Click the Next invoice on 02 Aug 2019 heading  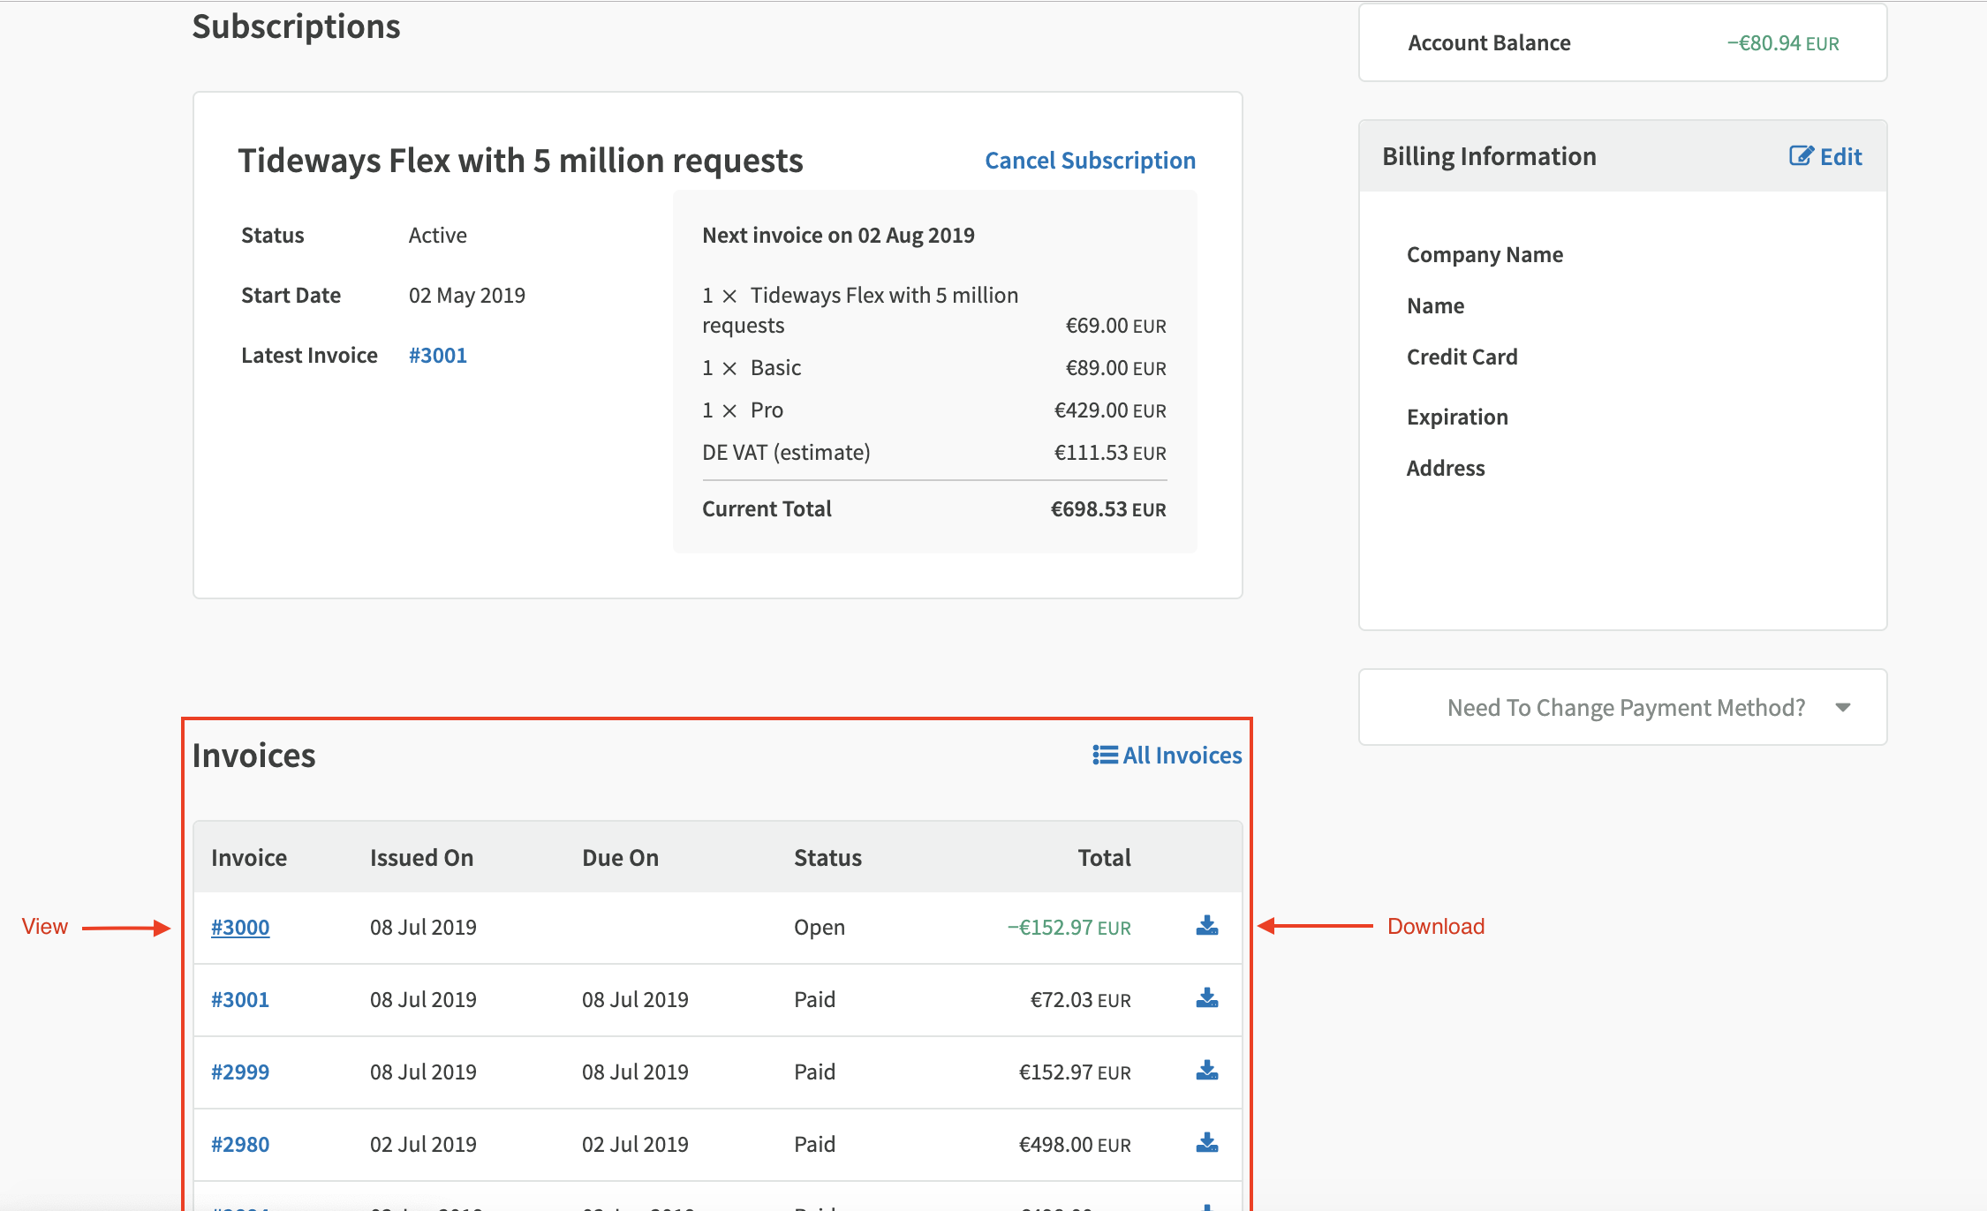[x=838, y=235]
